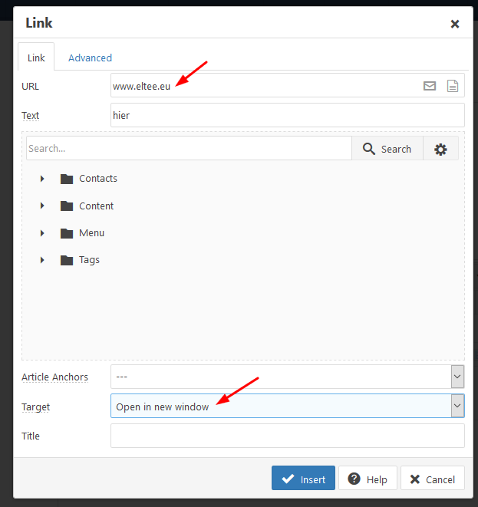
Task: Select the Link tab
Action: coord(36,58)
